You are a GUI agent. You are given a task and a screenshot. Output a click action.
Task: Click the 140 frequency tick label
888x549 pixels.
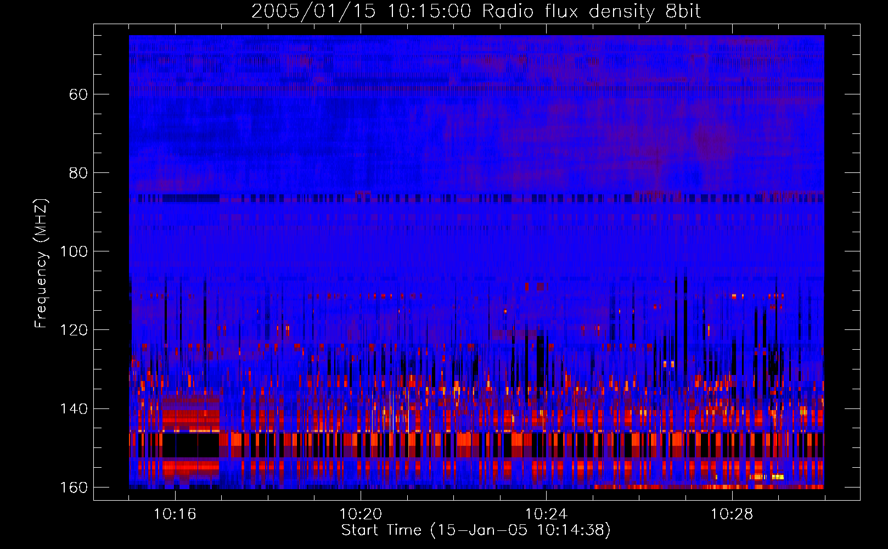(74, 409)
